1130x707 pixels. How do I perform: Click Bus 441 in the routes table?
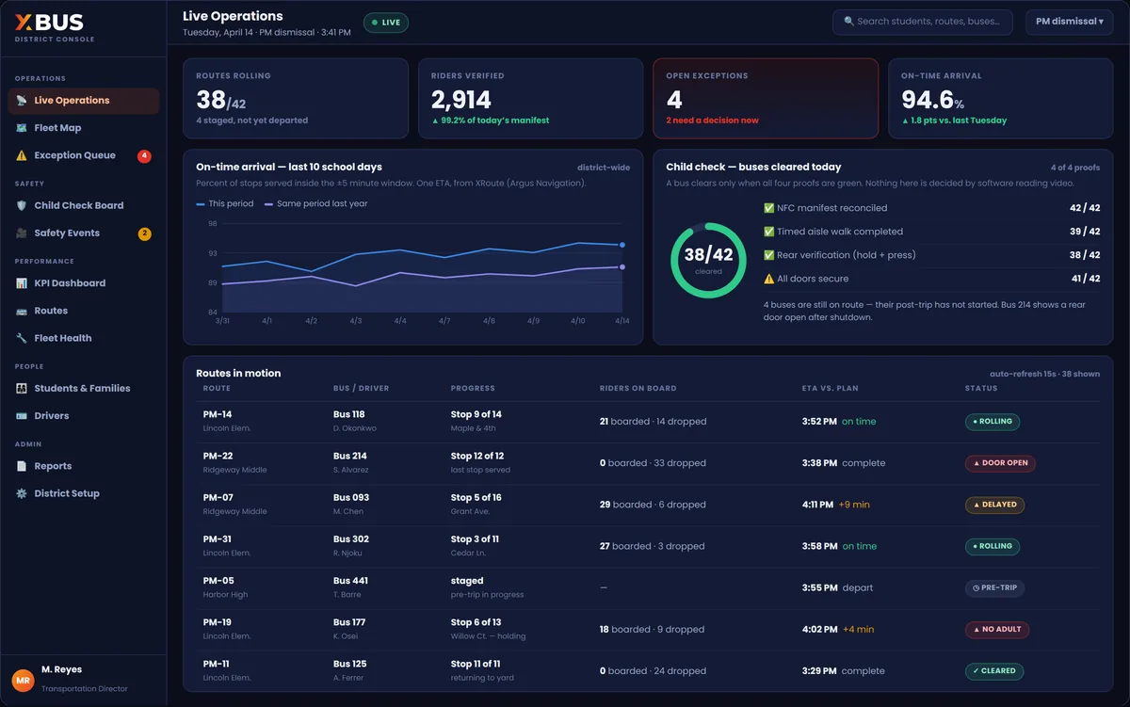(350, 581)
